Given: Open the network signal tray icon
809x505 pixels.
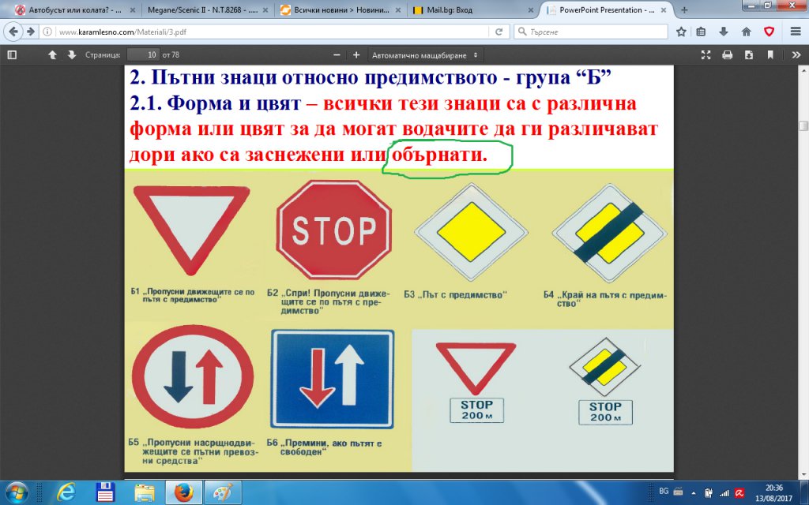Looking at the screenshot, I should pyautogui.click(x=724, y=492).
